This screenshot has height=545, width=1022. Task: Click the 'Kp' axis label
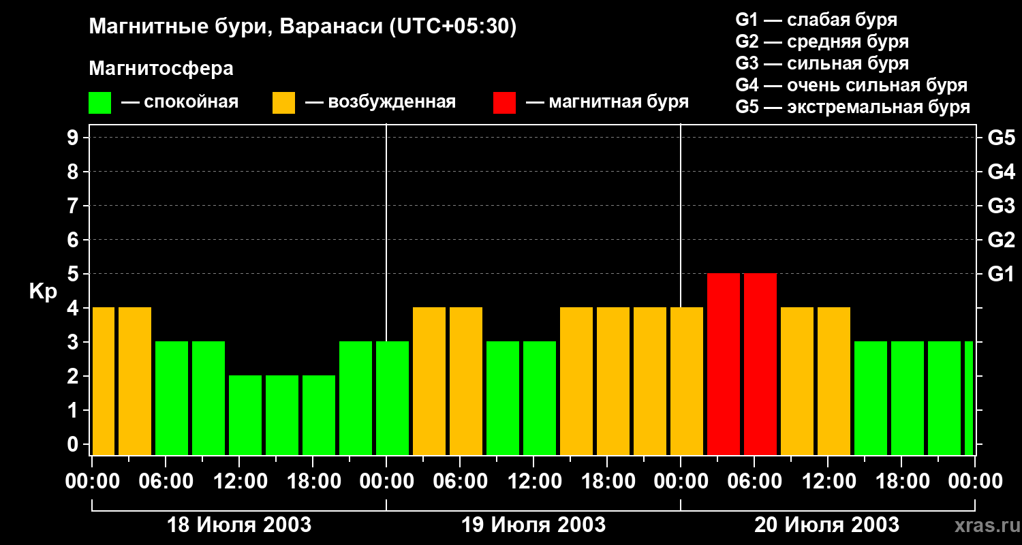tap(43, 292)
